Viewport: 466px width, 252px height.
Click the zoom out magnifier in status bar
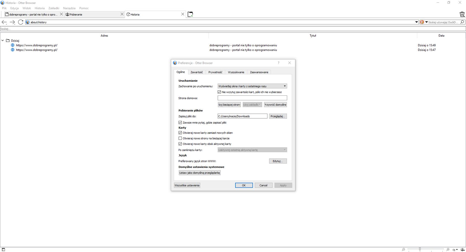click(x=403, y=250)
